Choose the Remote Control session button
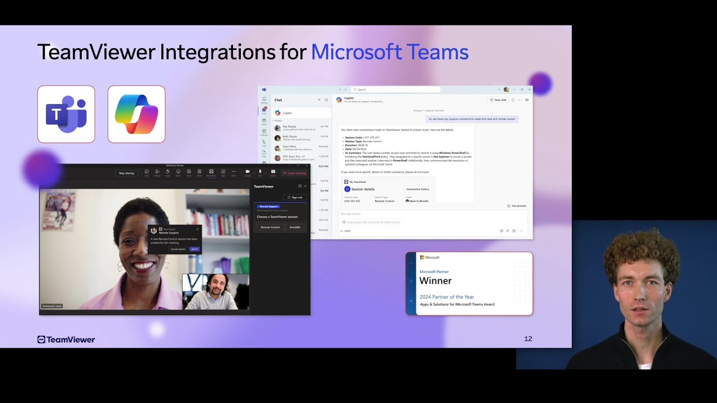Image resolution: width=717 pixels, height=403 pixels. (270, 227)
